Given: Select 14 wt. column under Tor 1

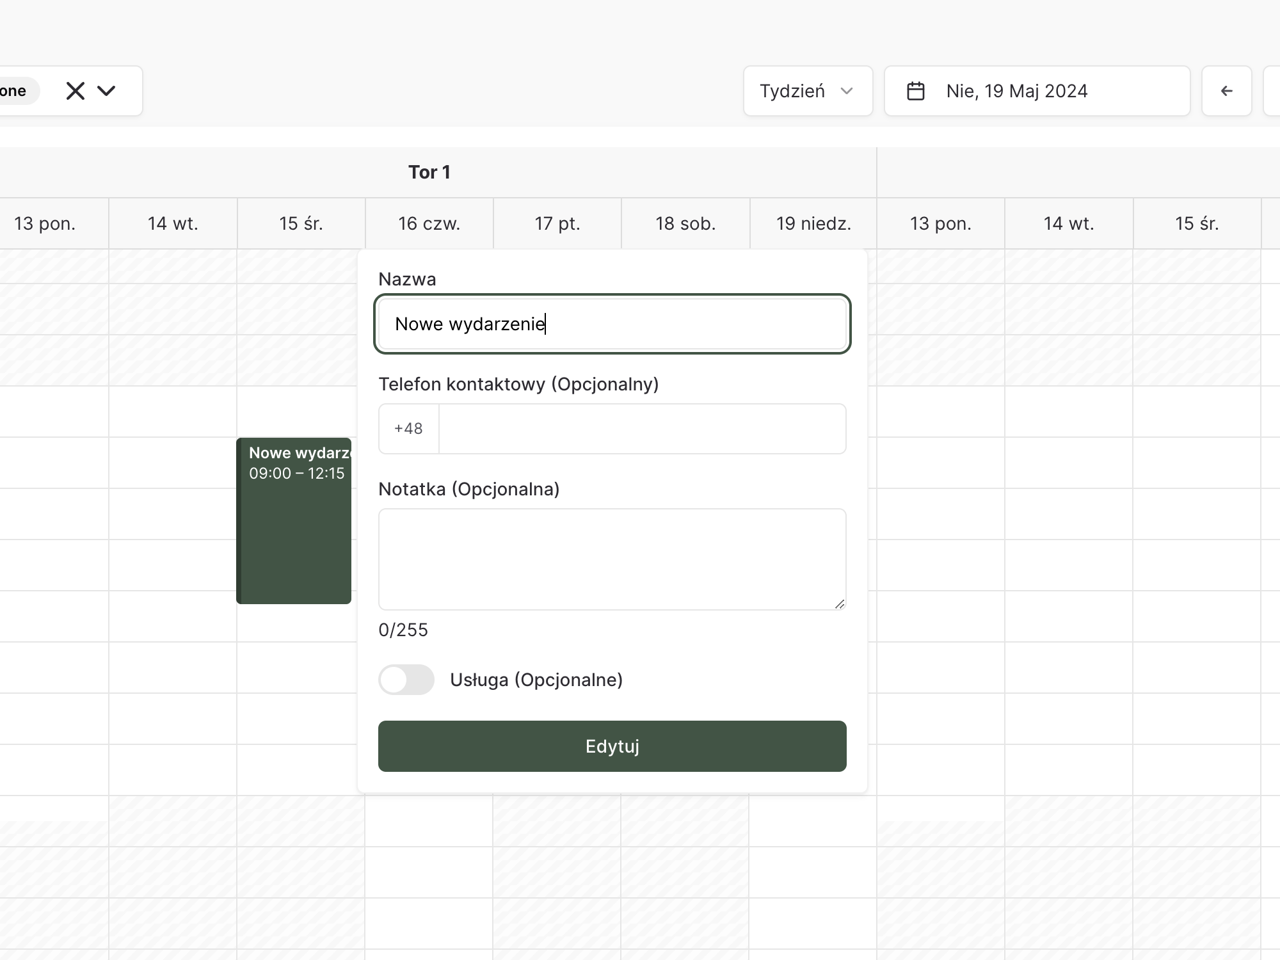Looking at the screenshot, I should [x=173, y=223].
